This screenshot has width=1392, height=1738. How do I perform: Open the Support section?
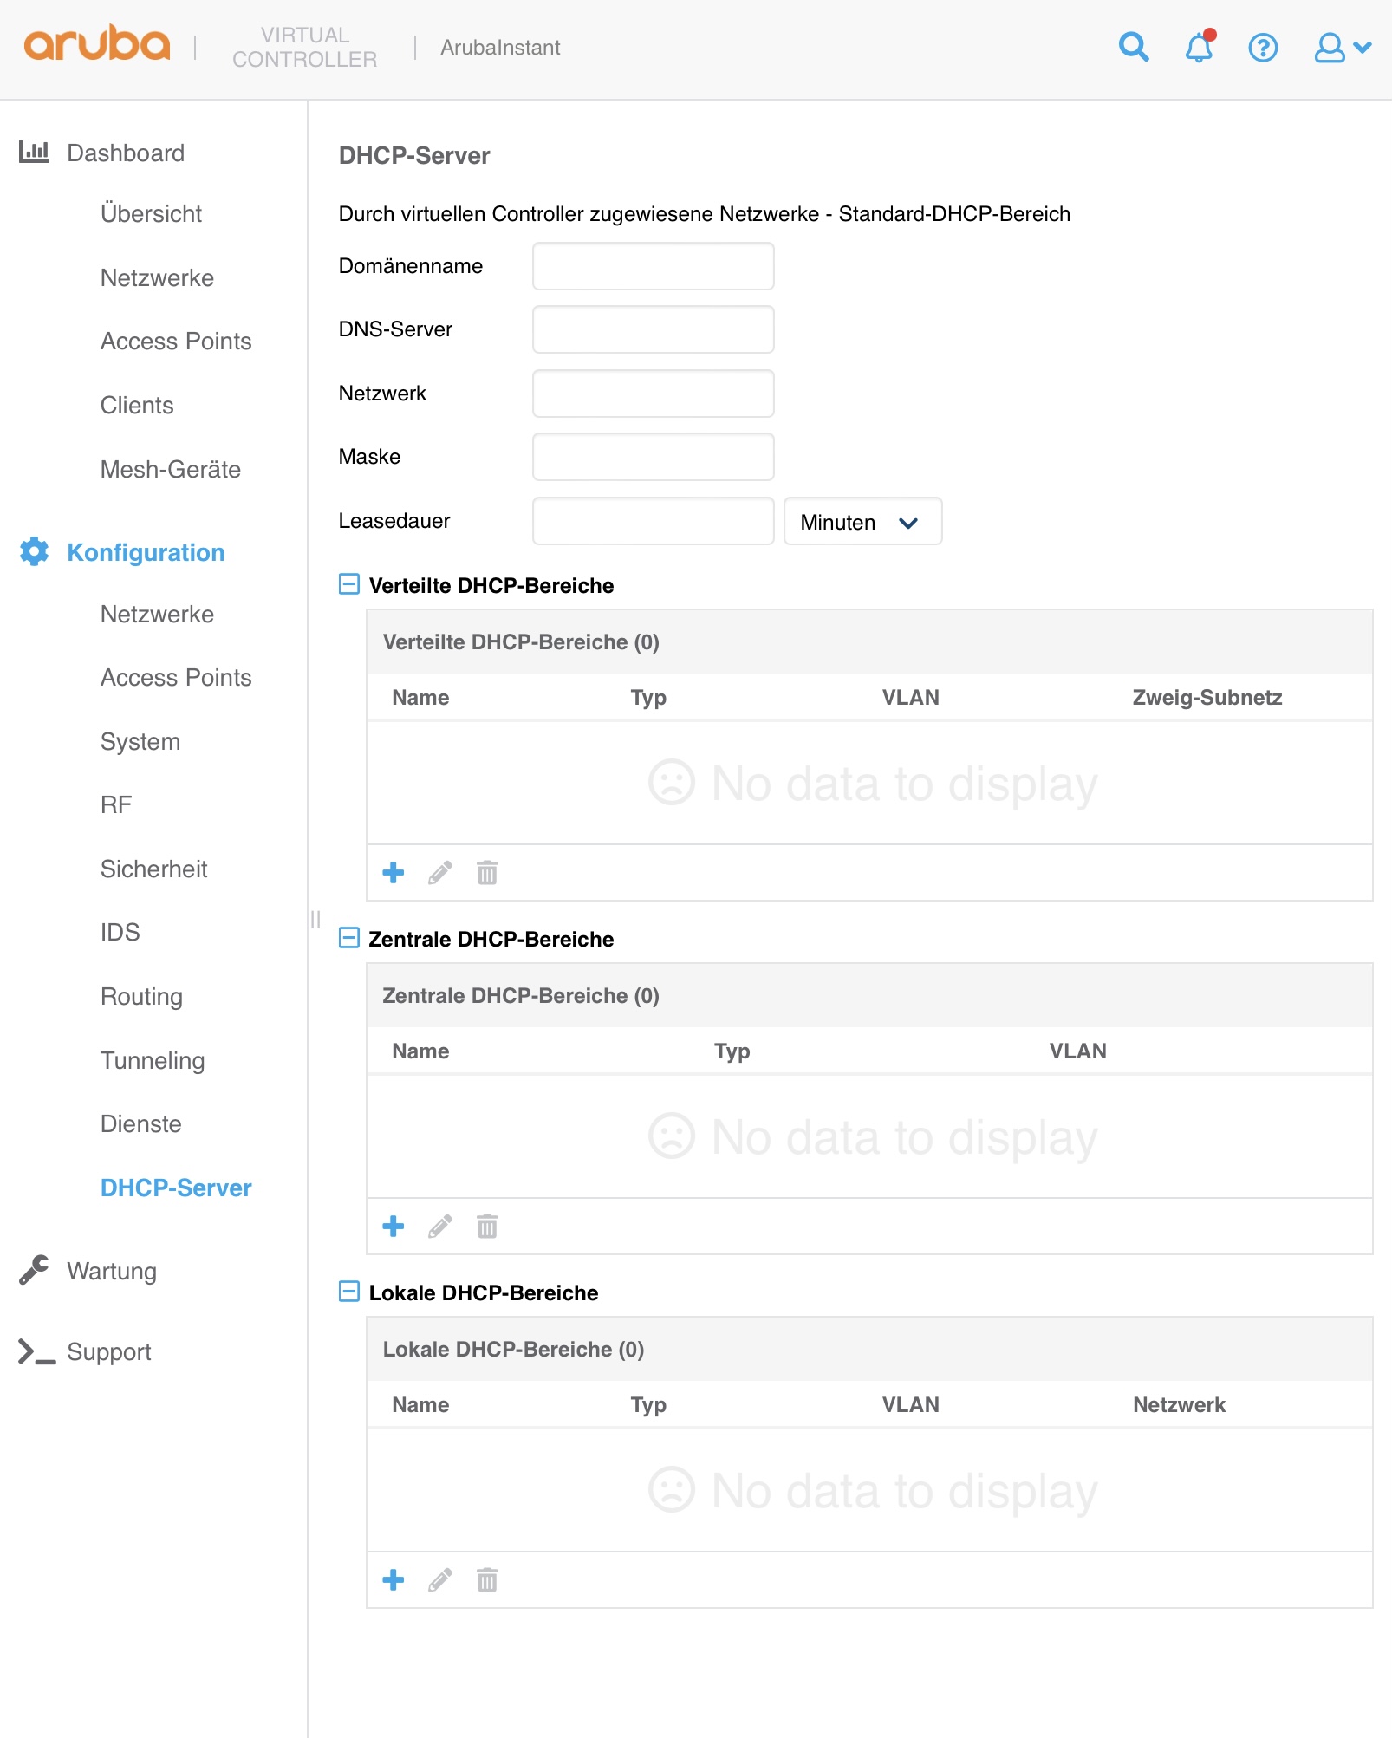pos(108,1351)
